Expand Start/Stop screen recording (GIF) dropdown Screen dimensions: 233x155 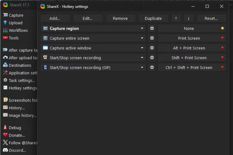[142, 67]
